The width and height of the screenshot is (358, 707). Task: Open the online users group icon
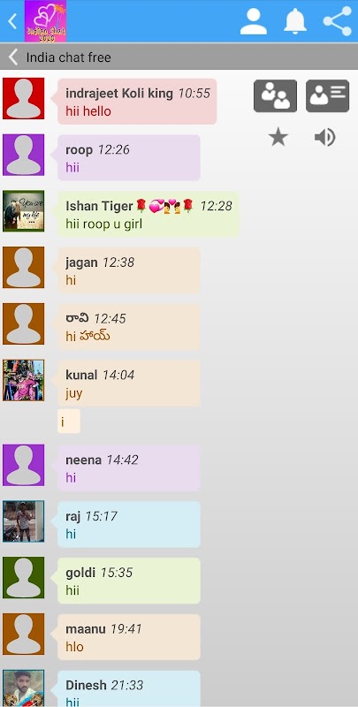click(x=275, y=95)
